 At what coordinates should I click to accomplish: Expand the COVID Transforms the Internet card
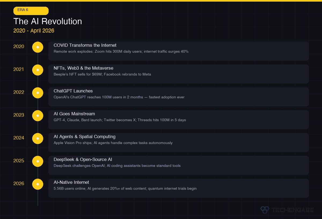click(x=178, y=51)
